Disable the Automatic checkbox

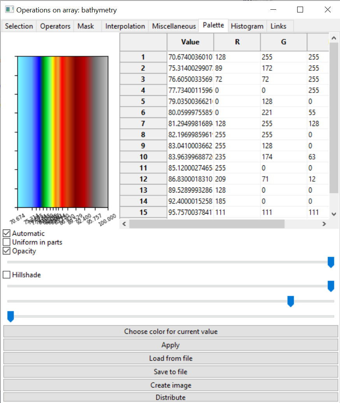tap(7, 233)
